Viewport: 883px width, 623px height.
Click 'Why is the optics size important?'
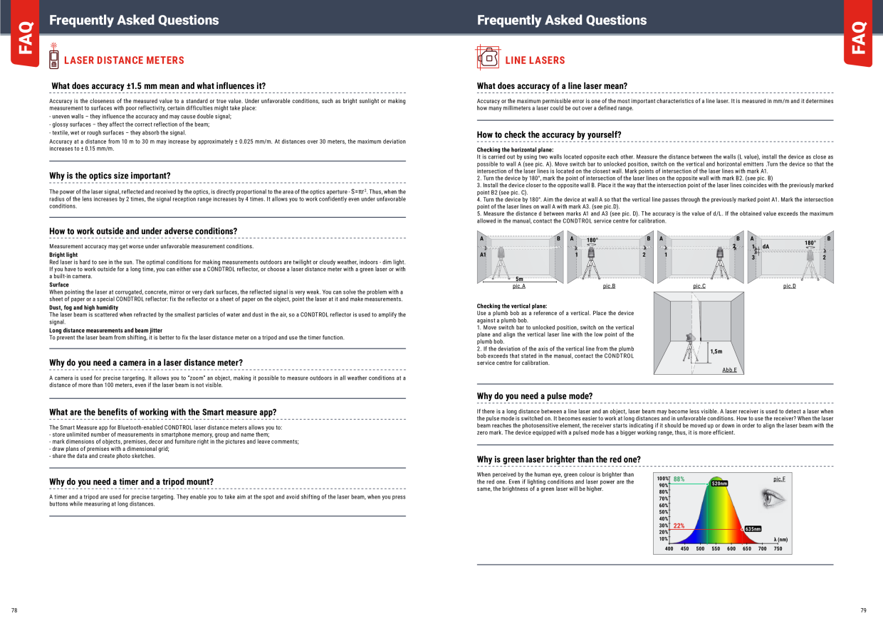110,176
